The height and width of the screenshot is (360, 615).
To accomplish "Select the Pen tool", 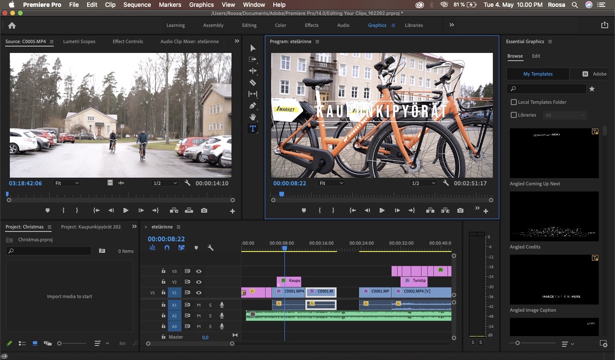I will 253,105.
